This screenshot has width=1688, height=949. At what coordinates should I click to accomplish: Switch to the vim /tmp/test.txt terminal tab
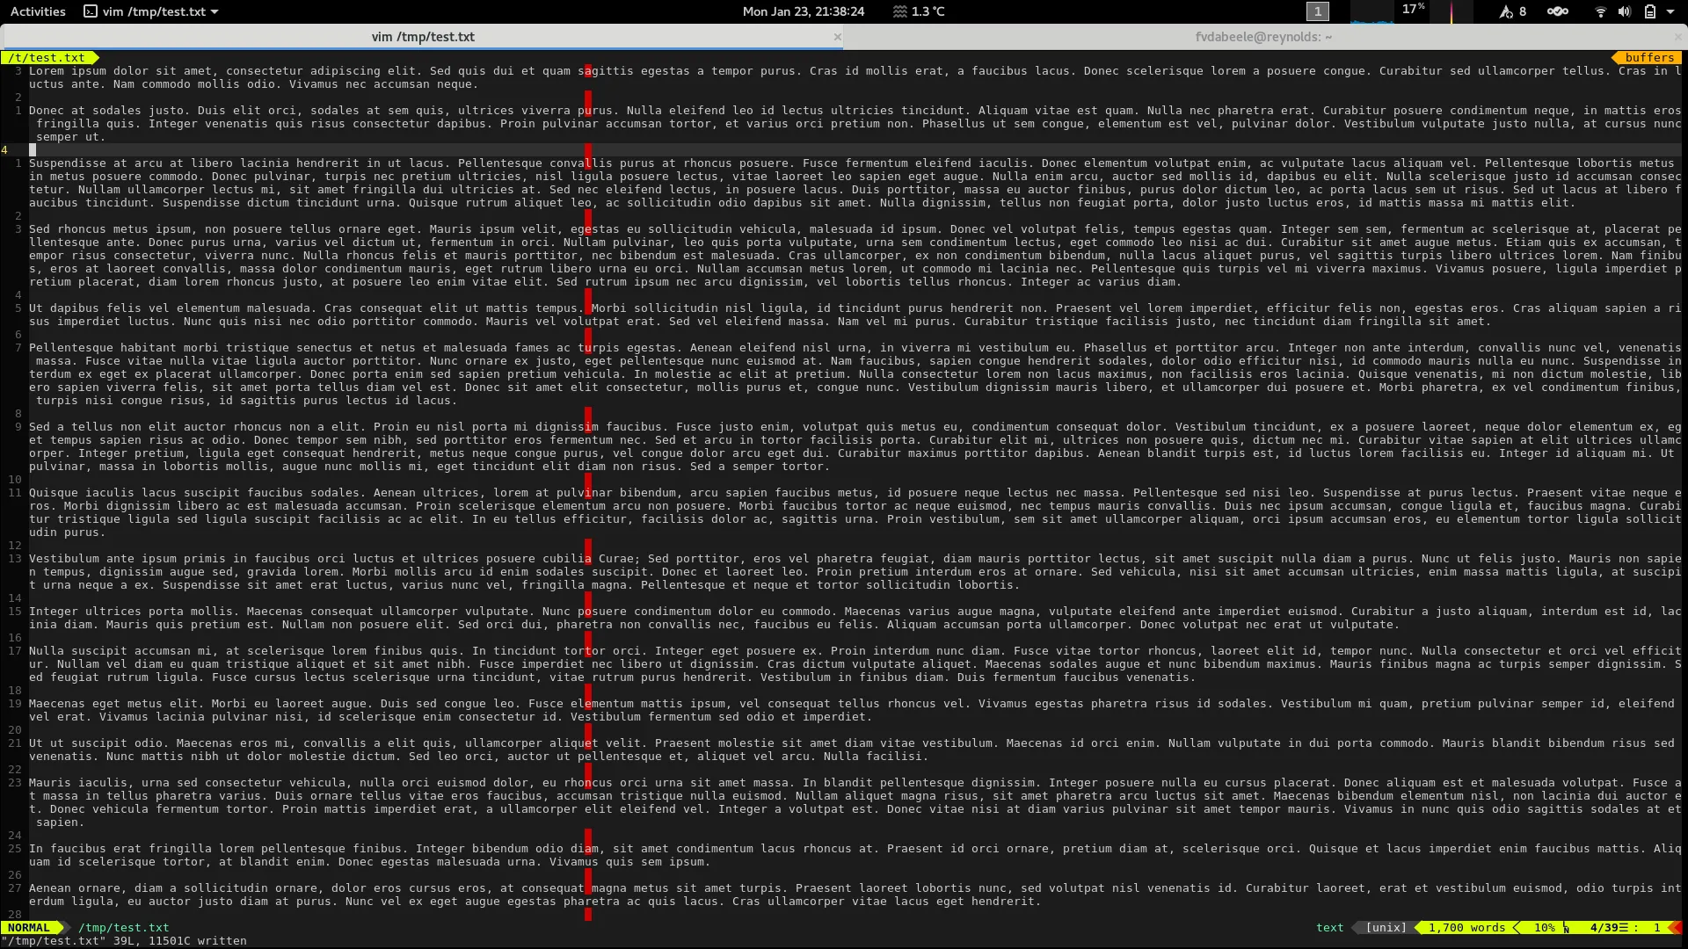point(422,36)
